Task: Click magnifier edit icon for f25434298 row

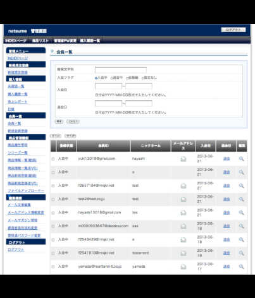Action: click(x=241, y=240)
